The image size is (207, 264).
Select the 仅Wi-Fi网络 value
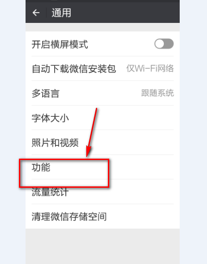[150, 68]
